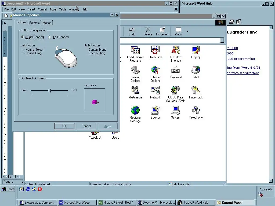This screenshot has width=275, height=206.
Task: Open the Regional Settings globe icon
Action: coord(135,114)
